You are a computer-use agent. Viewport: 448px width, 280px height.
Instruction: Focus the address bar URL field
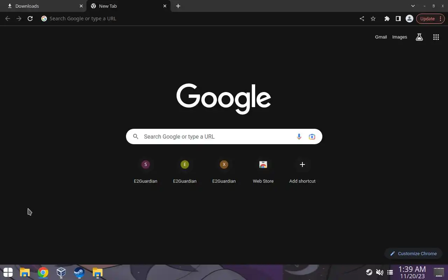[x=198, y=19]
